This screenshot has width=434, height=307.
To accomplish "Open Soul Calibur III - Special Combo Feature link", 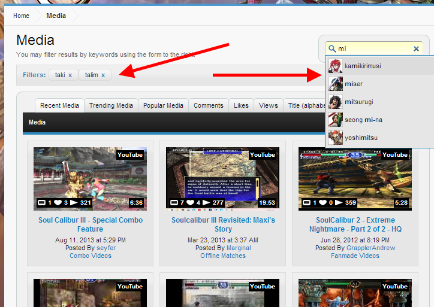I will click(91, 224).
